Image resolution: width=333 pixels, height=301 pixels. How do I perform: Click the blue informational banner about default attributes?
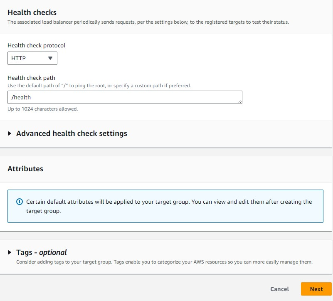click(166, 205)
